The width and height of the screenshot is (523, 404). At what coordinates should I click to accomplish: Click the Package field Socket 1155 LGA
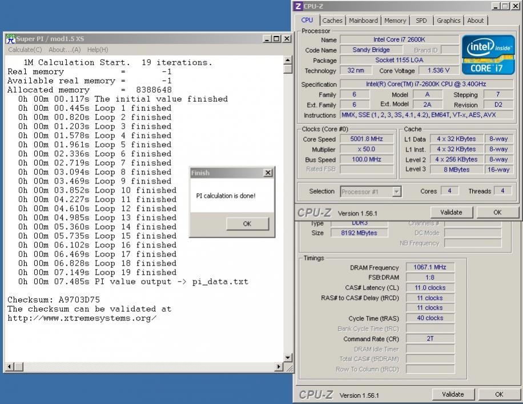[399, 60]
